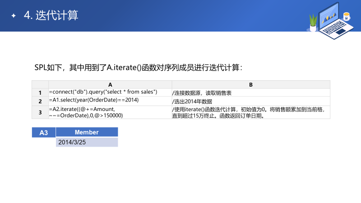Click the result value '2014/3/25'
The image size is (361, 203).
87,142
